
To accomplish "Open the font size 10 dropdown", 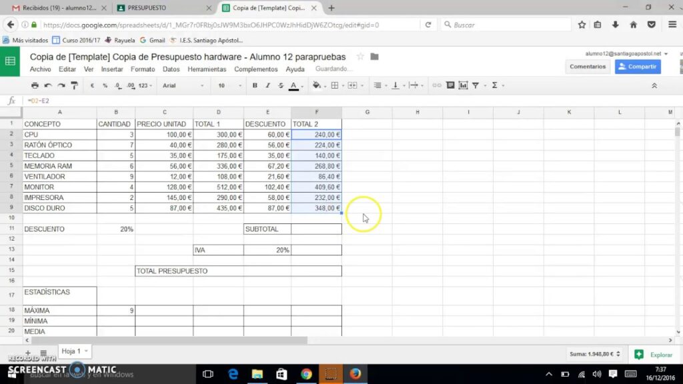I will 229,86.
